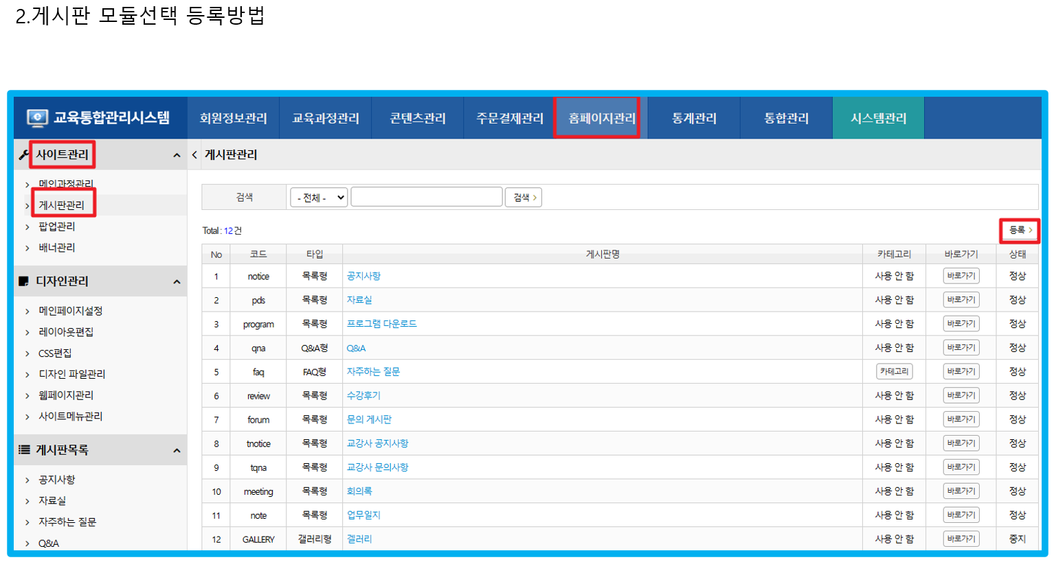
Task: Collapse the 디자인관리 sidebar section
Action: tap(177, 282)
